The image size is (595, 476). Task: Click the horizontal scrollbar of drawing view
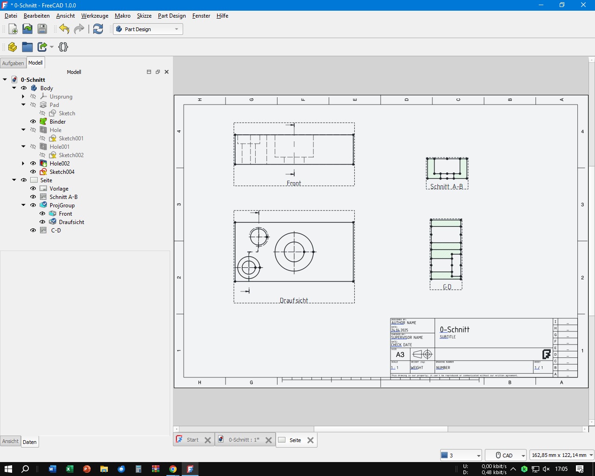point(380,429)
